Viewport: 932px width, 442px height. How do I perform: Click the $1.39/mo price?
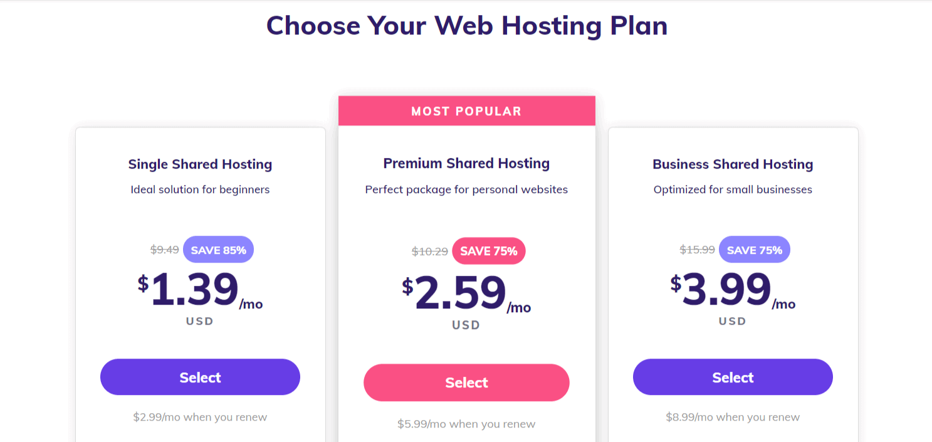pos(200,290)
